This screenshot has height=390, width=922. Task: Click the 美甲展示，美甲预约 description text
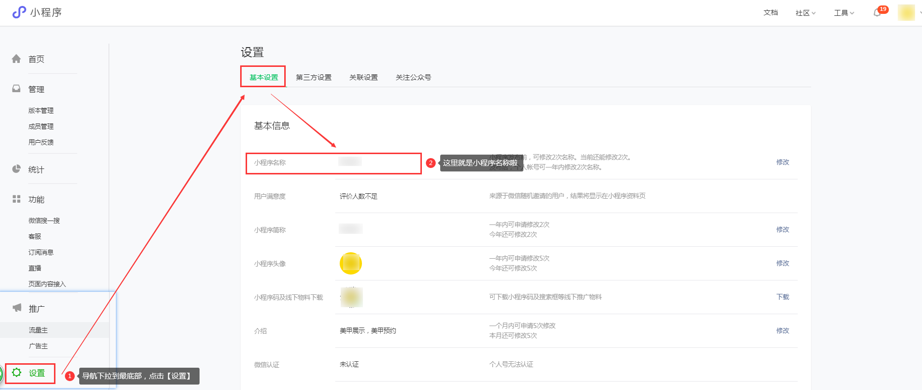pos(368,331)
